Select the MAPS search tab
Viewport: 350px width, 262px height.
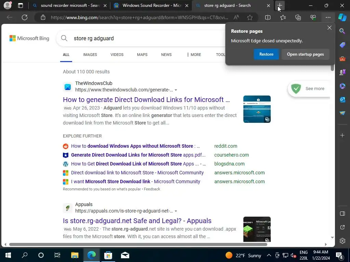142,55
